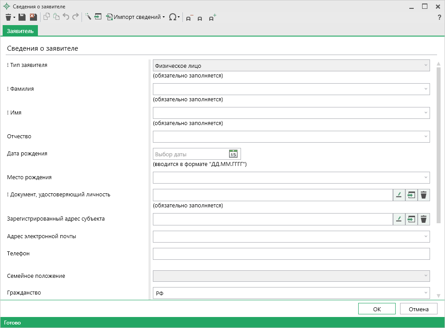Click the magic wand toolbar icon

tap(88, 17)
